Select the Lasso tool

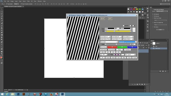click(x=2, y=14)
